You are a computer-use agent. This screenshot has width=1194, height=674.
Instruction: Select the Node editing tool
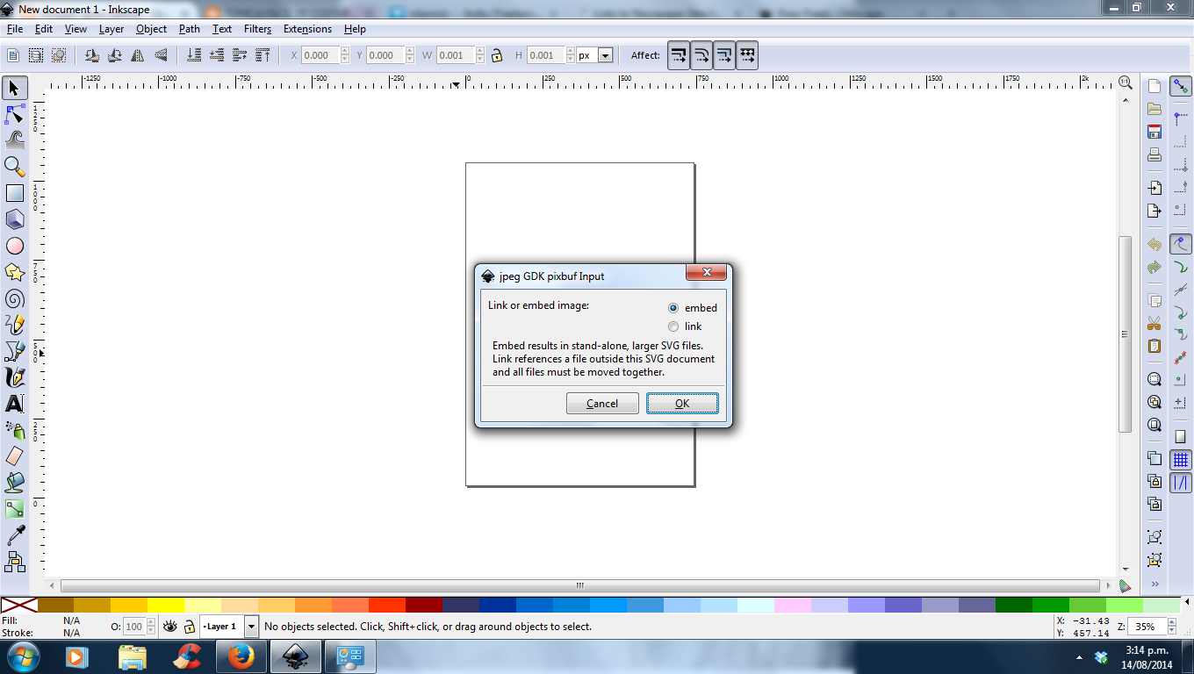15,114
